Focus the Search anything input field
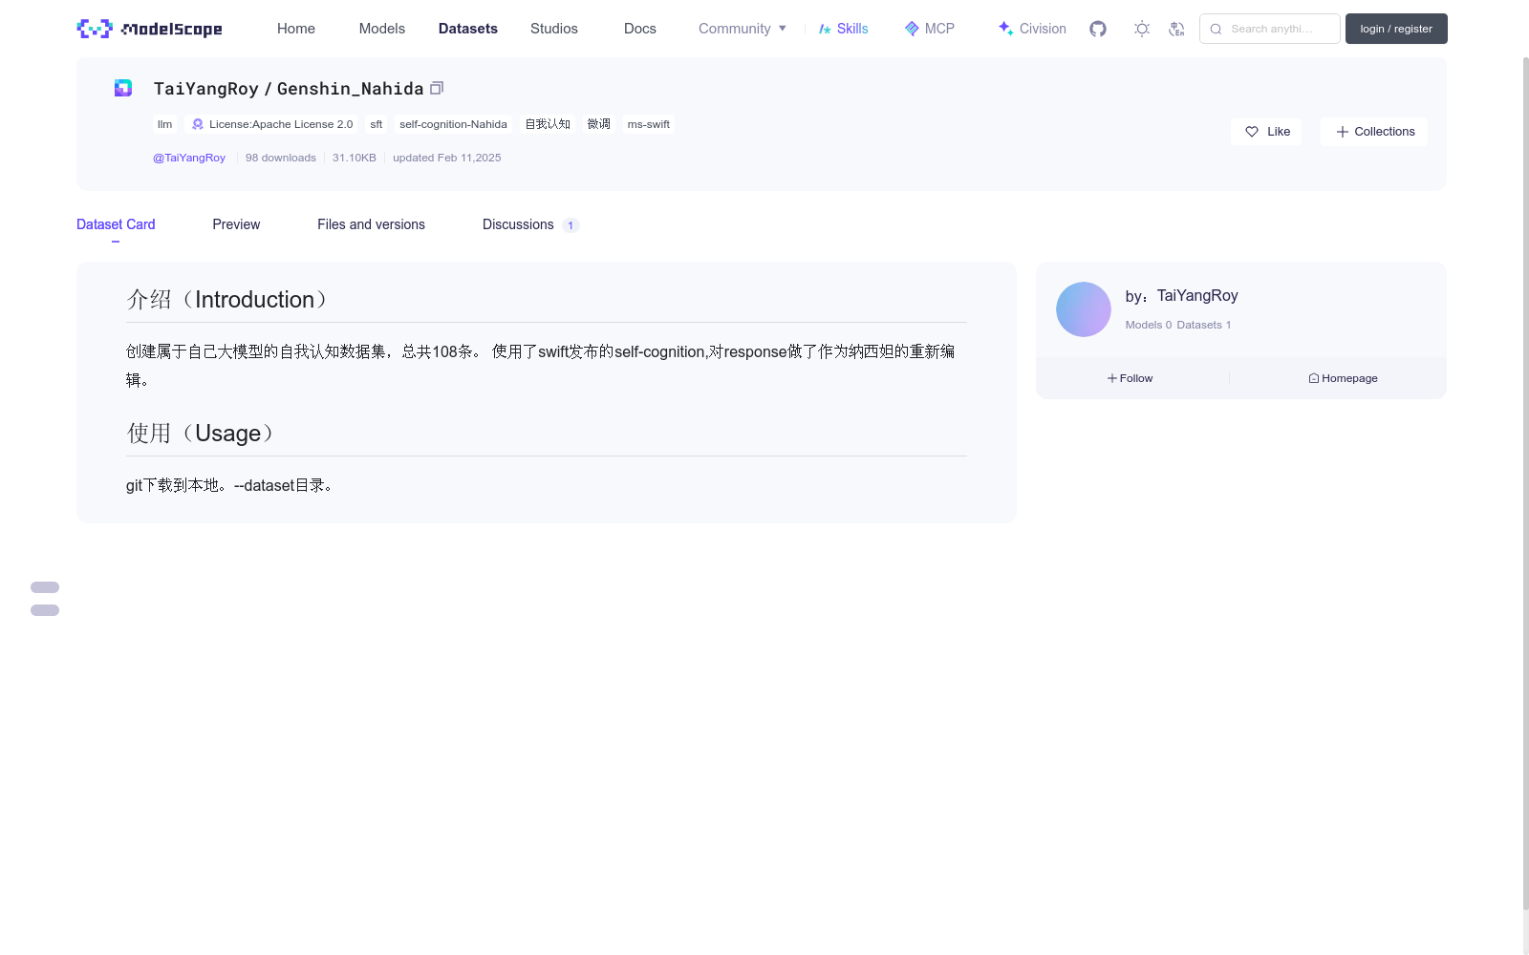The height and width of the screenshot is (955, 1529). [x=1270, y=29]
